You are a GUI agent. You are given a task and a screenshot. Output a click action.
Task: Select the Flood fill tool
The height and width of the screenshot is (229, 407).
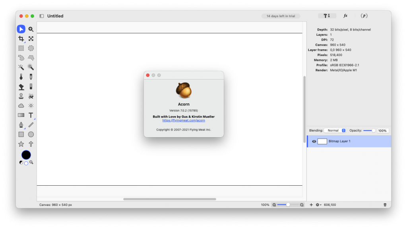pos(21,86)
